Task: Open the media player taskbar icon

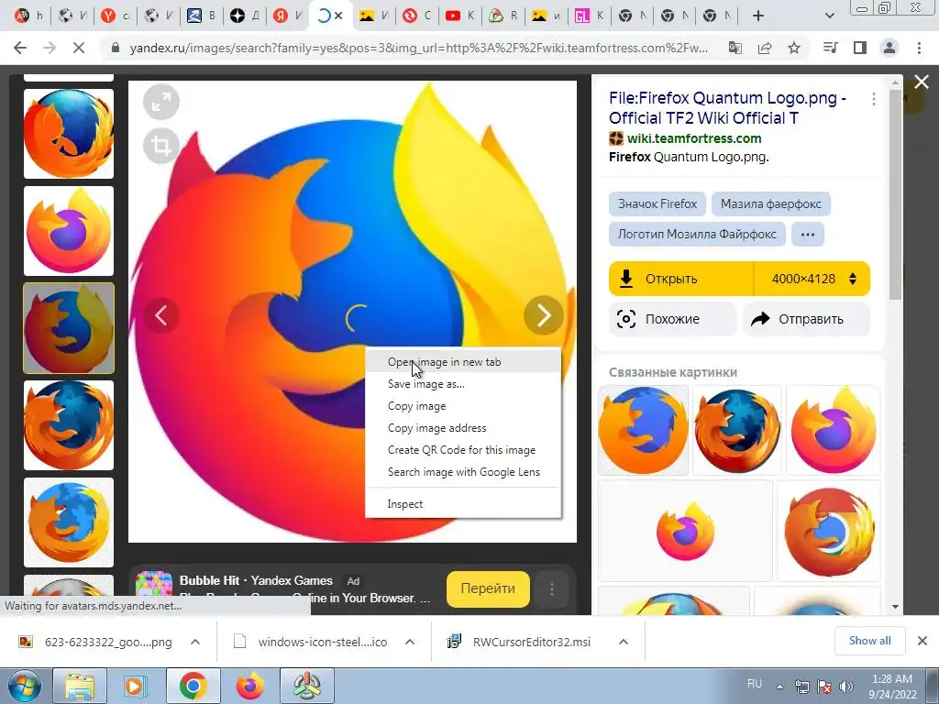Action: click(x=136, y=686)
